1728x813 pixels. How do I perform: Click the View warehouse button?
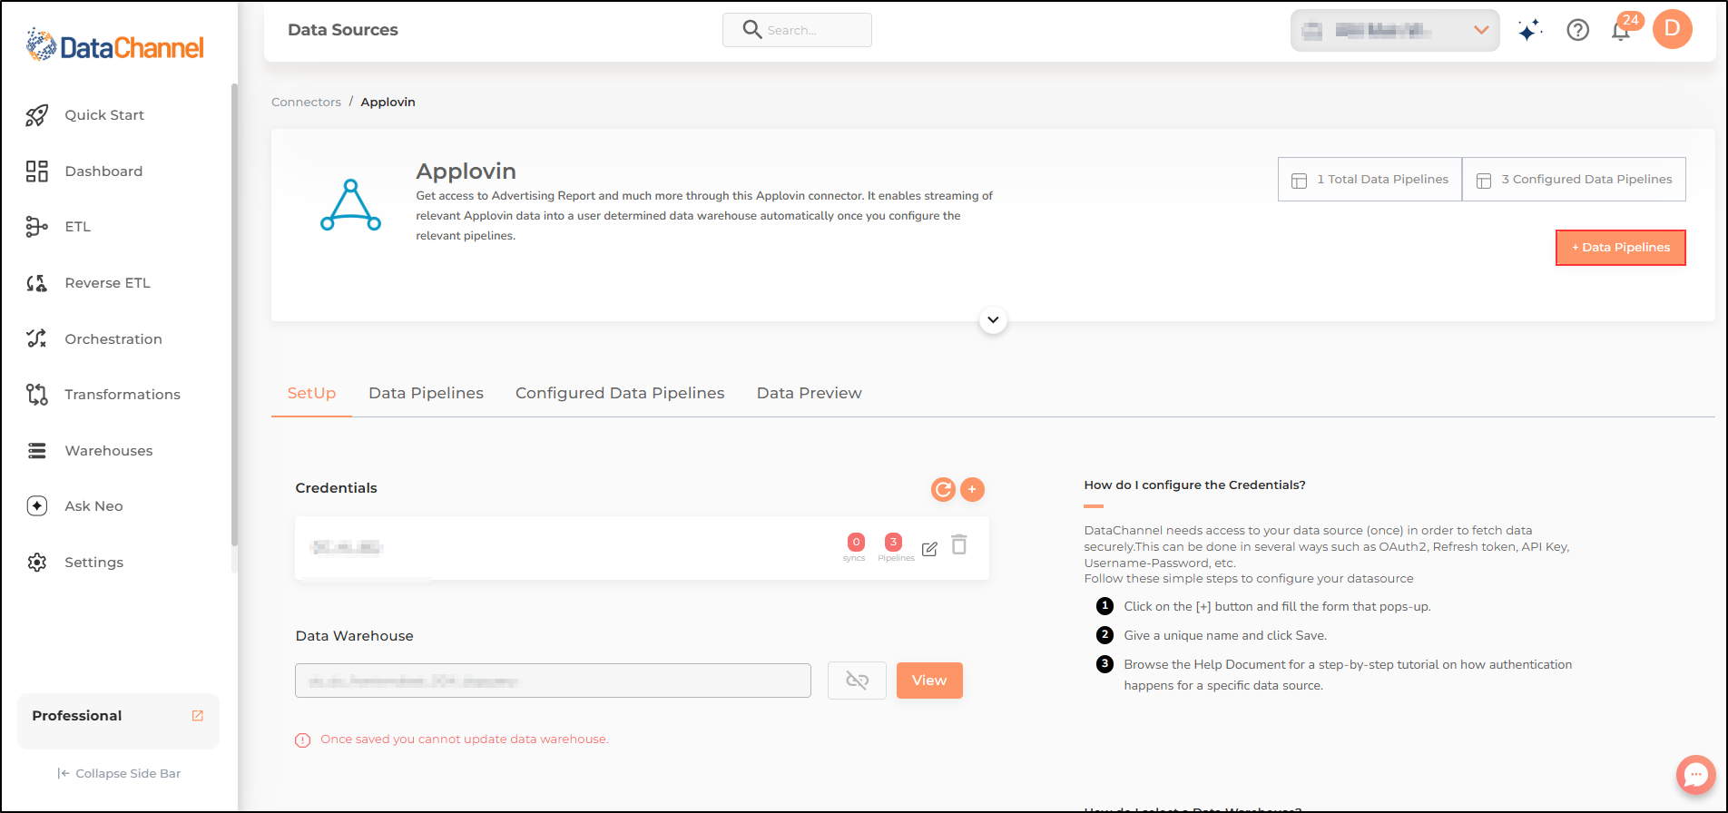coord(929,681)
